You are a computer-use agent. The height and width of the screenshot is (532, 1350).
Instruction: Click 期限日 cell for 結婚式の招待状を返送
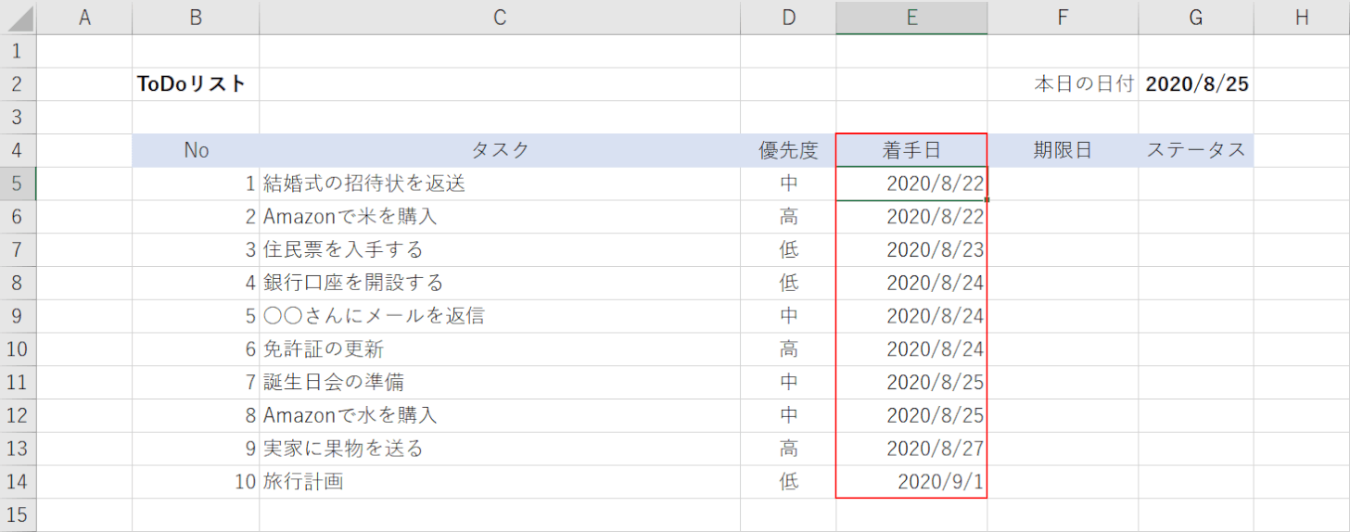click(1063, 184)
